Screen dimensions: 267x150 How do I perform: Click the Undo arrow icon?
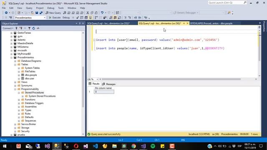[x=102, y=13]
